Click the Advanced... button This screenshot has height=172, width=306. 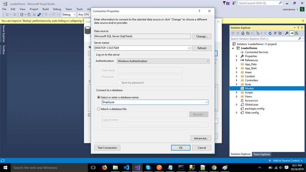(x=201, y=138)
